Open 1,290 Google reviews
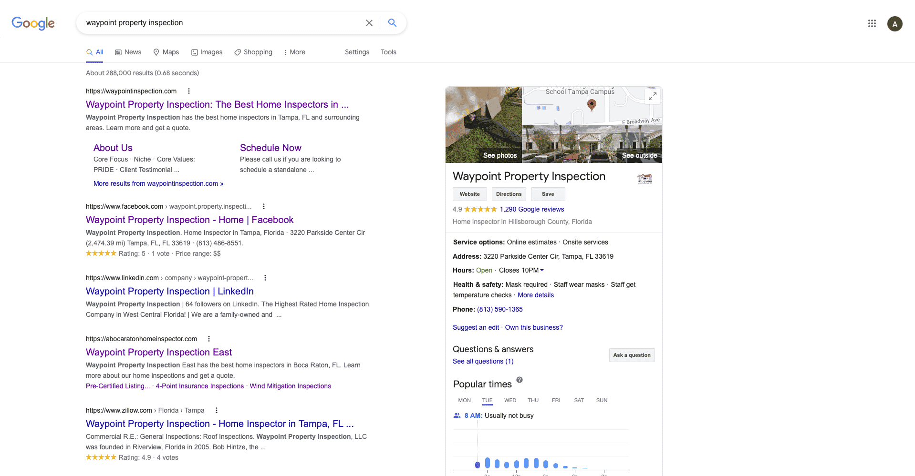 click(x=532, y=209)
